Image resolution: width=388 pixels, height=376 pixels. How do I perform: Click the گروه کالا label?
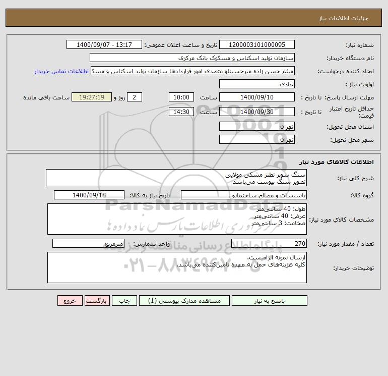(x=362, y=195)
